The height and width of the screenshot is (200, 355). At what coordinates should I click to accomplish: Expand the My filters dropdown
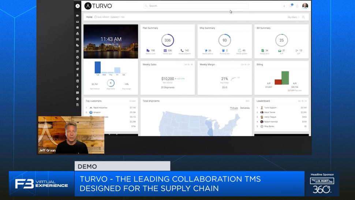pyautogui.click(x=294, y=17)
